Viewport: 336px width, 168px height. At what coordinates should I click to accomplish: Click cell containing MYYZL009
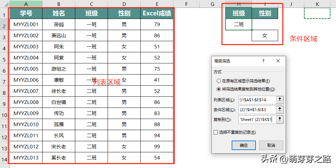click(x=26, y=113)
